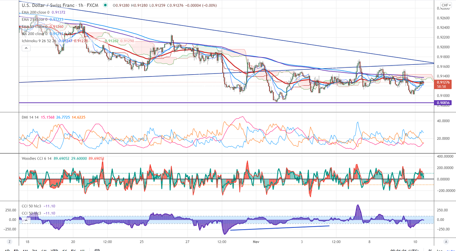Click the Ichimoku value 0.91298

(x=127, y=41)
